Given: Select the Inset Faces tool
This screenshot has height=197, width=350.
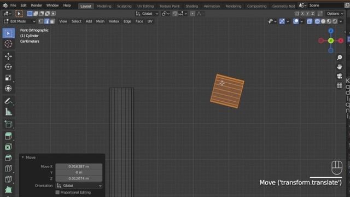Looking at the screenshot, I should [x=9, y=147].
